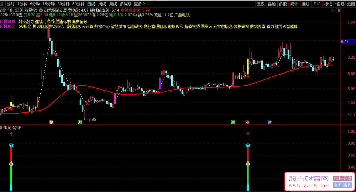The width and height of the screenshot is (356, 192).
Task: Open the F10 company info button
Action: pyautogui.click(x=317, y=4)
